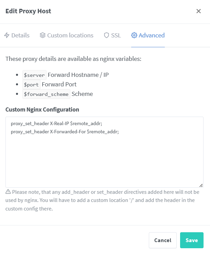Viewport: 210px width, 254px height.
Task: Select the Advanced tab label
Action: pyautogui.click(x=152, y=35)
